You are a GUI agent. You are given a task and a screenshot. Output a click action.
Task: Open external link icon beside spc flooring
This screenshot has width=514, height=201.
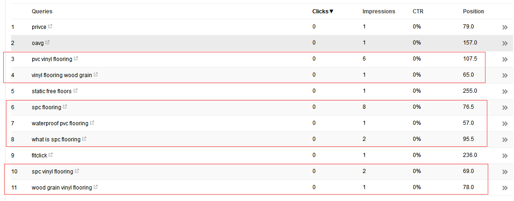65,106
